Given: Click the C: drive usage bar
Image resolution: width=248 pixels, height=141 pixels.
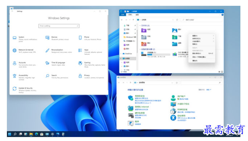Looking at the screenshot, I should click(x=159, y=54).
